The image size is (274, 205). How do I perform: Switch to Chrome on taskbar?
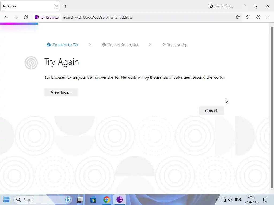[106, 200]
